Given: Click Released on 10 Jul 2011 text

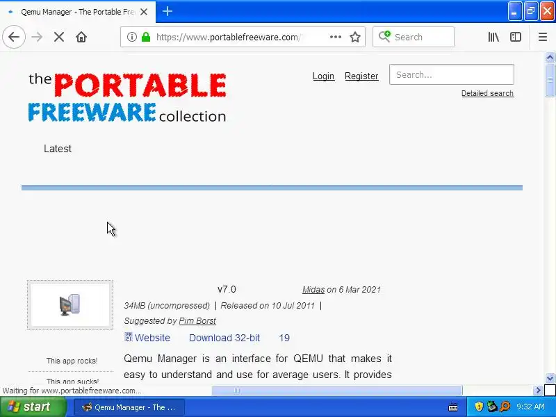Looking at the screenshot, I should pyautogui.click(x=268, y=306).
